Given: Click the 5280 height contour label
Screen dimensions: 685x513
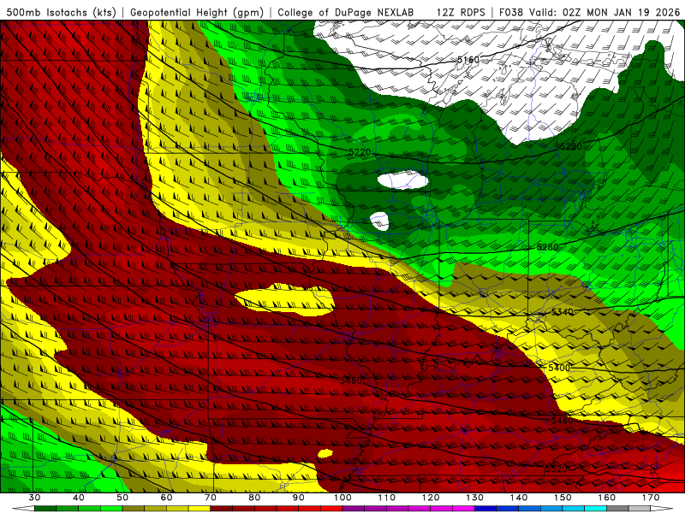Looking at the screenshot, I should 547,247.
